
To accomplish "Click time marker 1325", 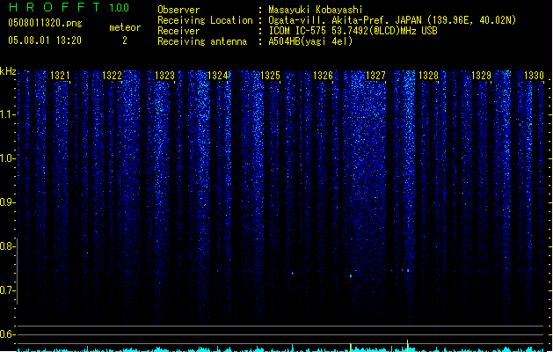I will 270,76.
